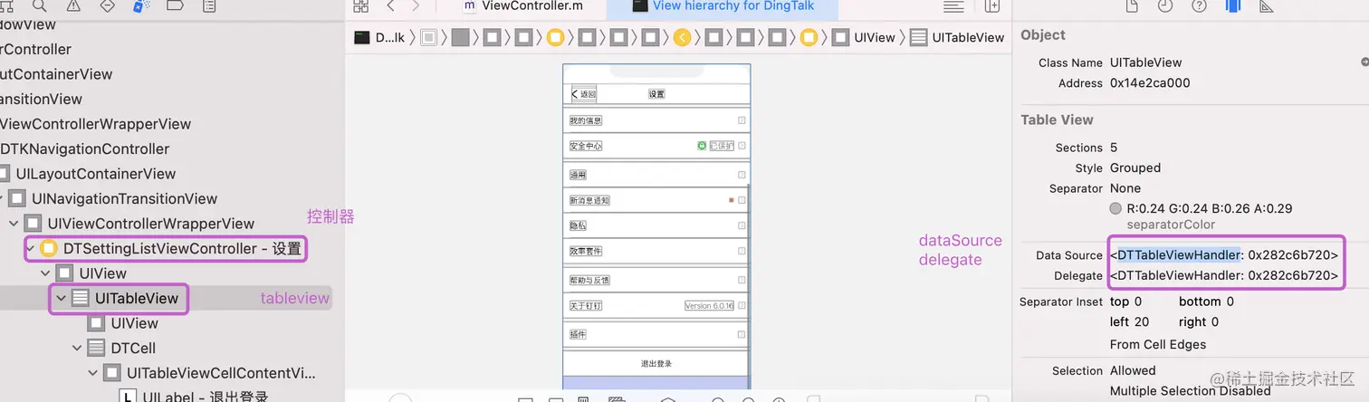Image resolution: width=1369 pixels, height=402 pixels.
Task: Click the 通用 cell in preview
Action: [656, 175]
